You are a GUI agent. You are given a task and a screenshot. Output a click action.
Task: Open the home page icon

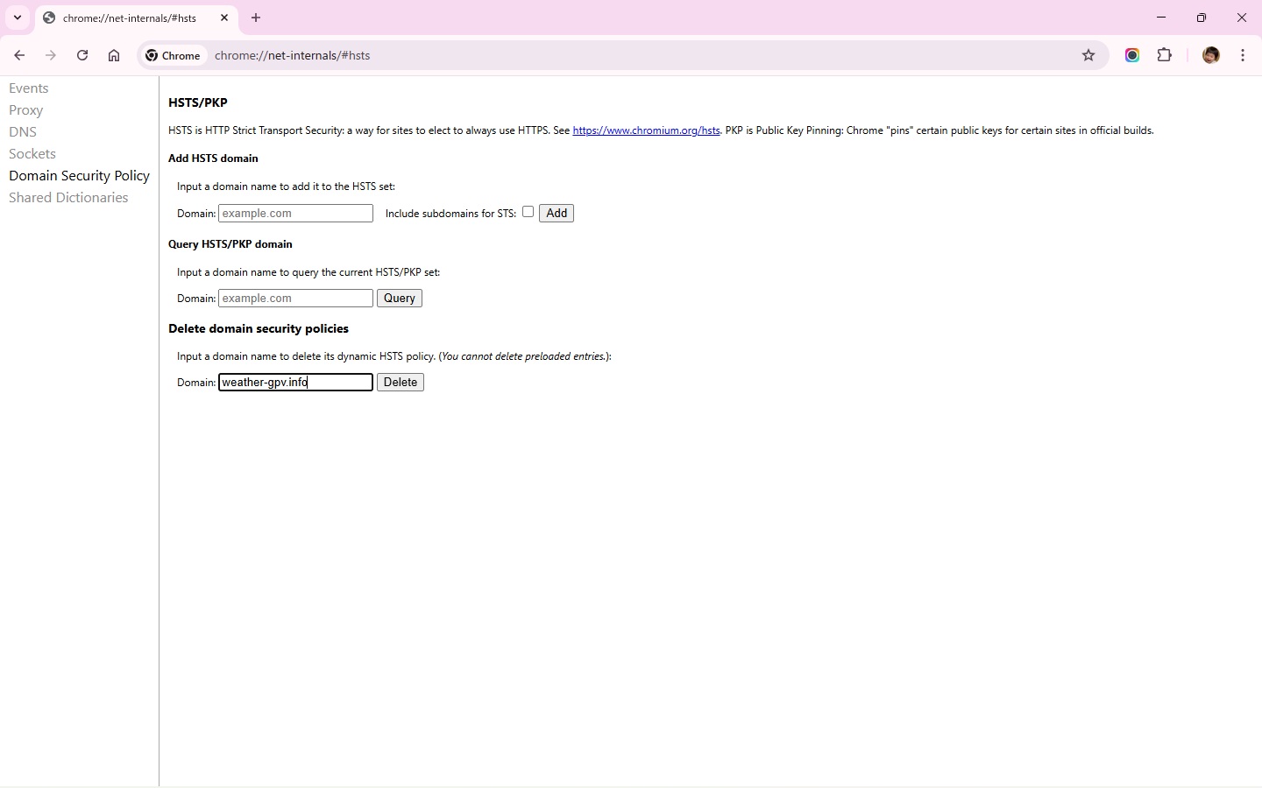click(114, 55)
